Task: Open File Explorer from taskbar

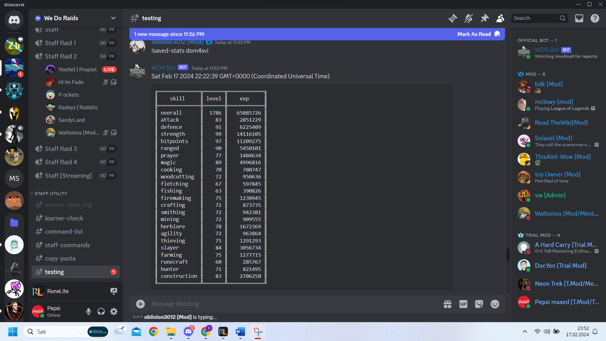Action: 171,332
